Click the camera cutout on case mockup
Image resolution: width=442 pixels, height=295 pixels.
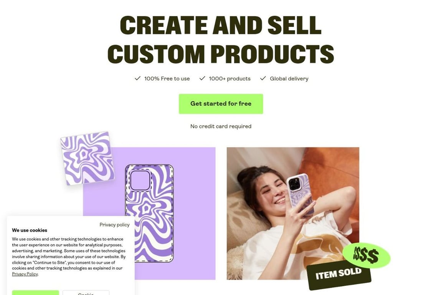[x=140, y=181]
